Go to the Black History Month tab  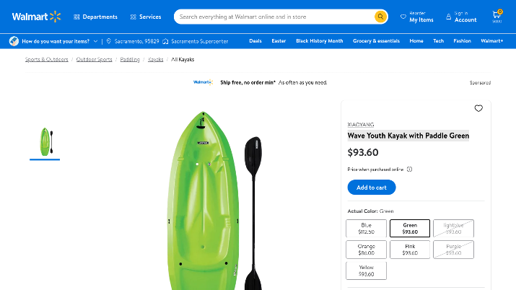[319, 41]
